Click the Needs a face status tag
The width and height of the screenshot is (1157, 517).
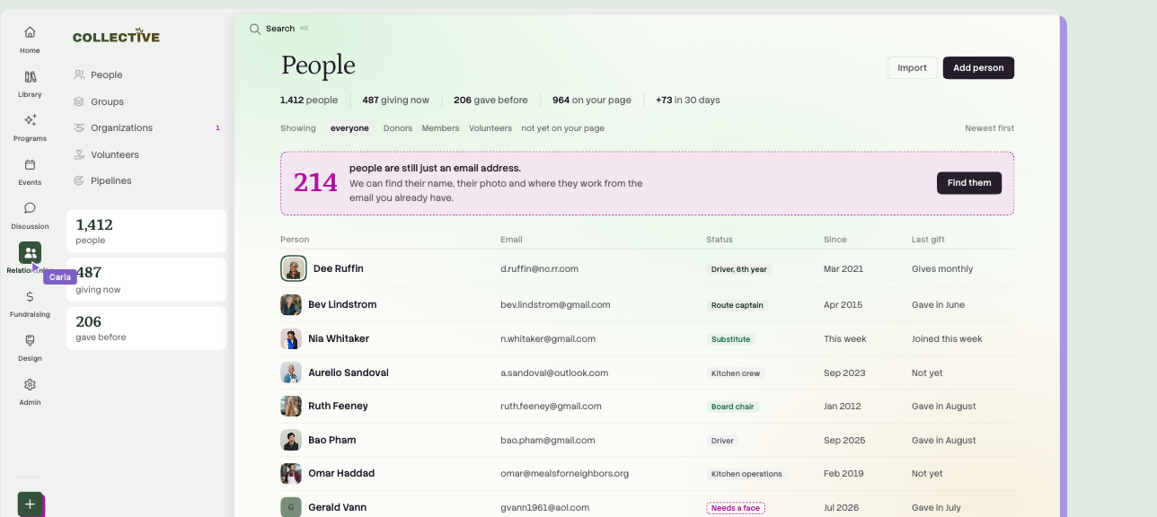point(736,508)
